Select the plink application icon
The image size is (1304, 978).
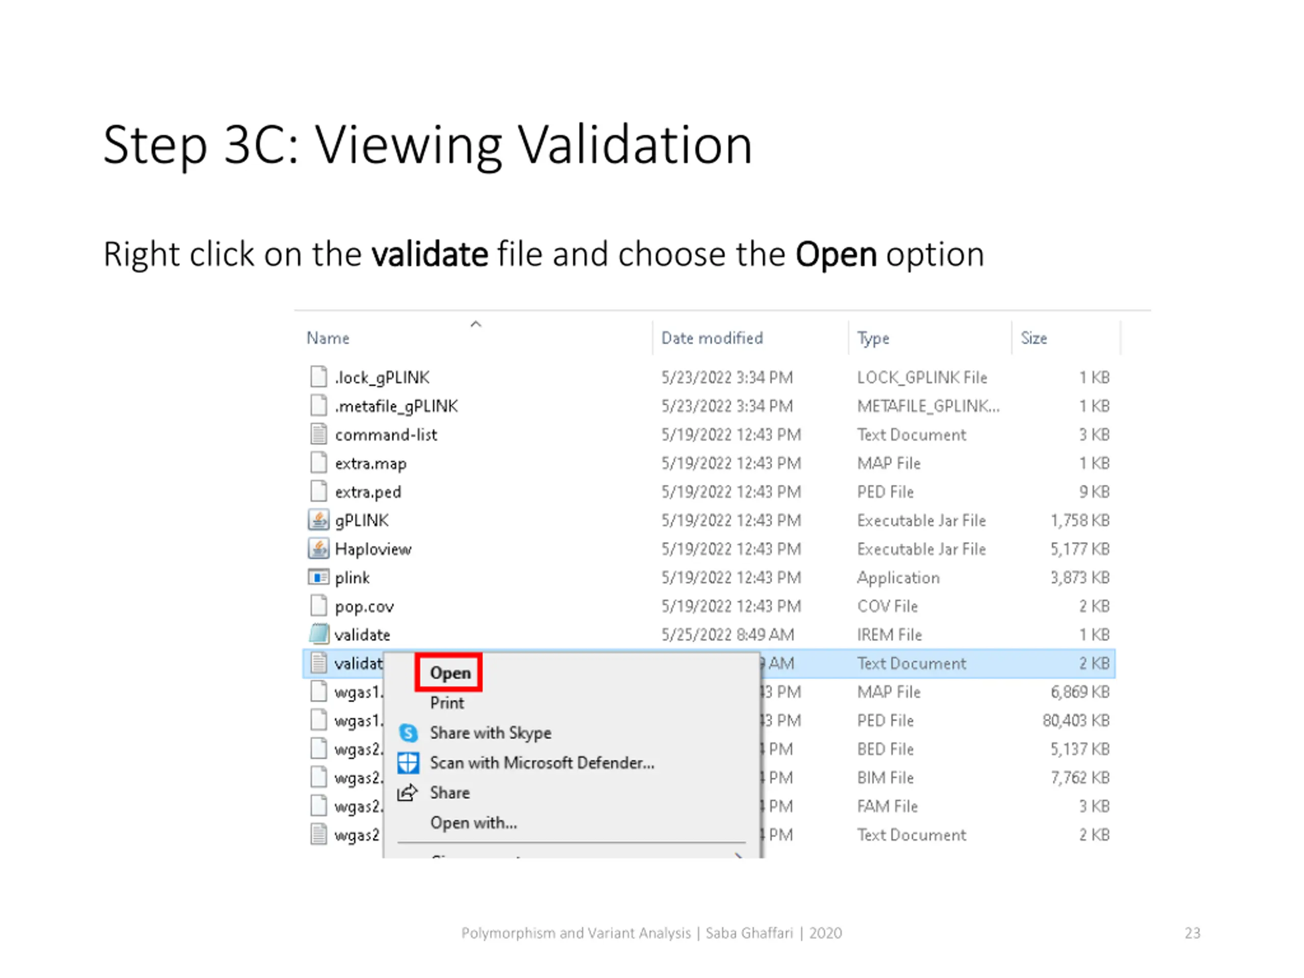click(x=318, y=577)
